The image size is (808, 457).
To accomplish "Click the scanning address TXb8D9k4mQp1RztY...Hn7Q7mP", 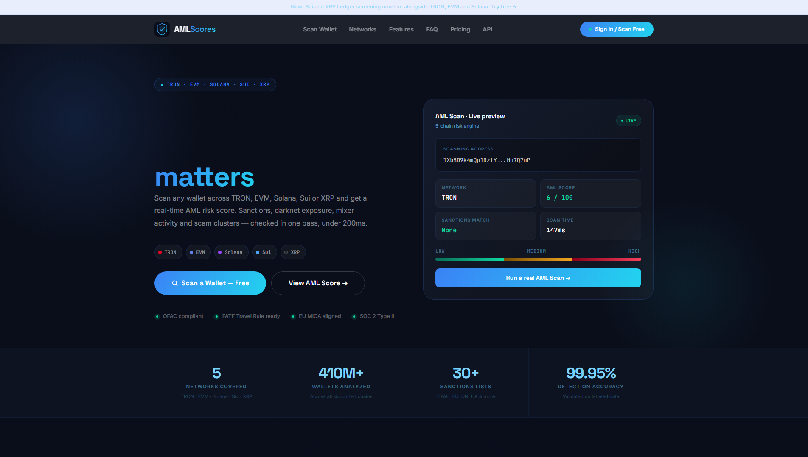I will click(487, 160).
